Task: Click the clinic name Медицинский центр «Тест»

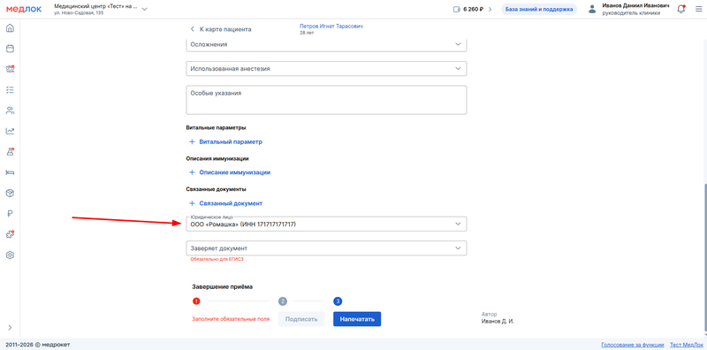Action: click(x=95, y=6)
